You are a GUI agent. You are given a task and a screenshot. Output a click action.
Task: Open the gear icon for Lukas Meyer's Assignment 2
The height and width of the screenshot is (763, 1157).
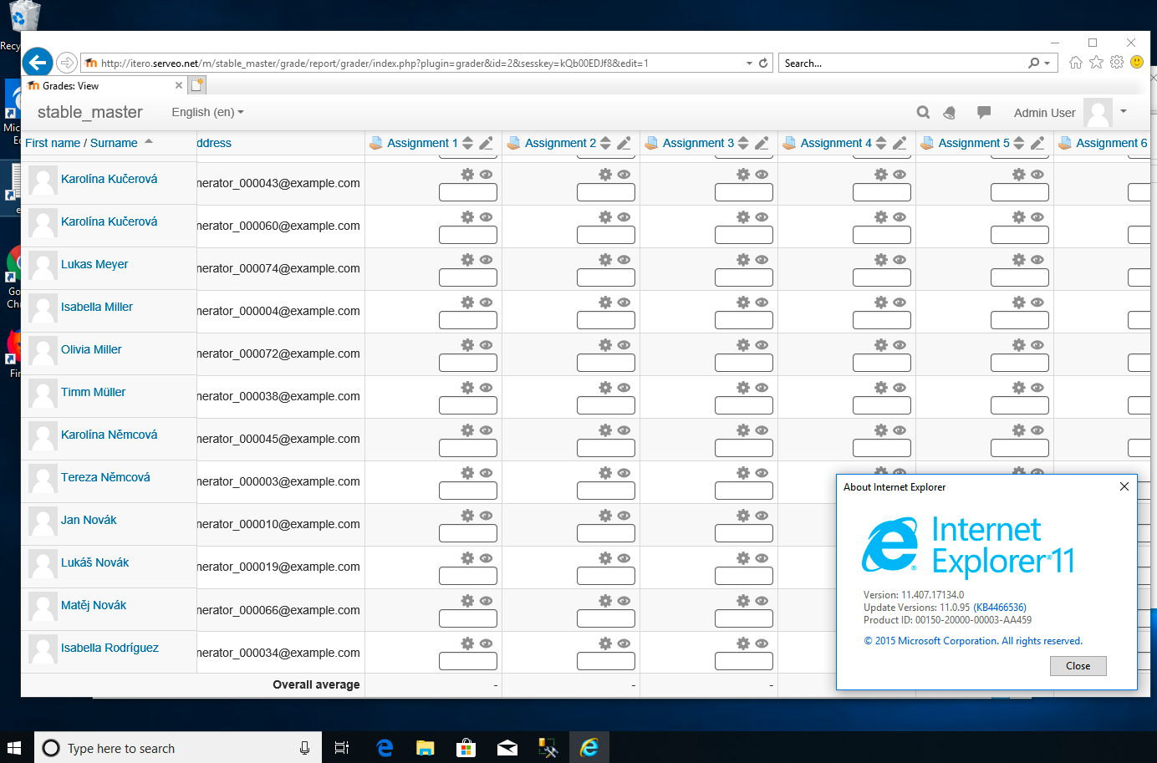pyautogui.click(x=605, y=260)
